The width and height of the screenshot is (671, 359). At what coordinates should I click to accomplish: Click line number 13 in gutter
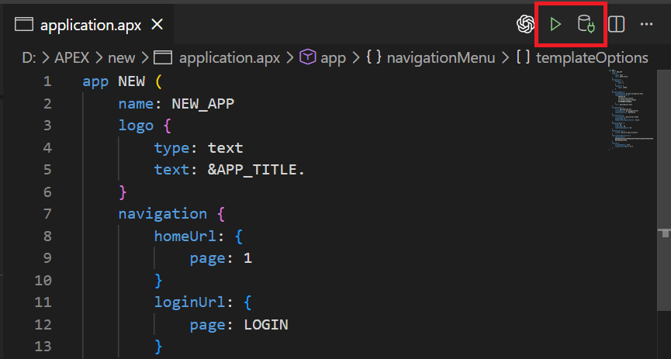pyautogui.click(x=43, y=346)
